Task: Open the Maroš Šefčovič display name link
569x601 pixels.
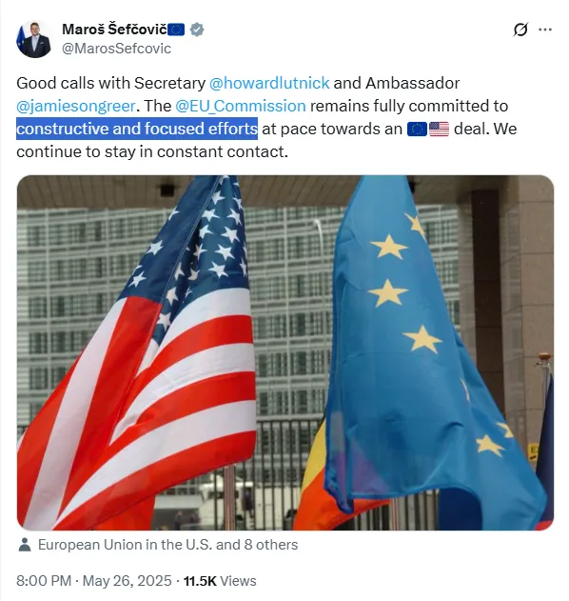Action: (x=114, y=30)
